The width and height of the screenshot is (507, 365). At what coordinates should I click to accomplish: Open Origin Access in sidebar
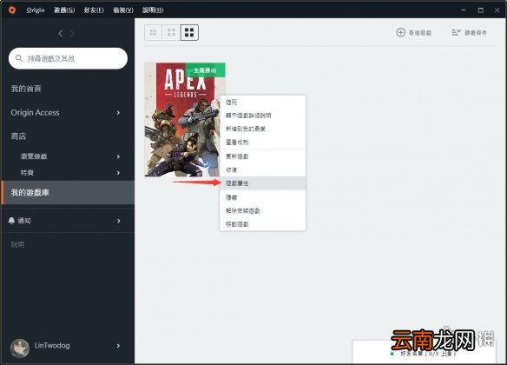[36, 113]
